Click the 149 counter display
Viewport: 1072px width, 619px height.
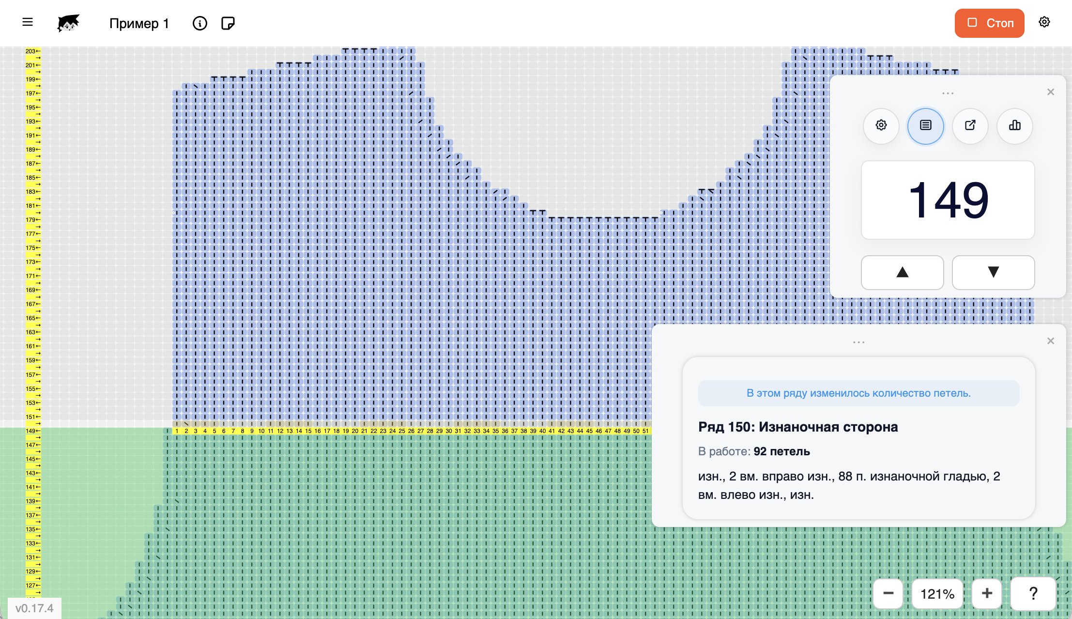point(948,200)
